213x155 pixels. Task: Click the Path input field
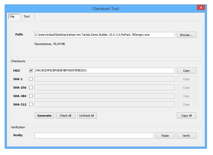point(105,35)
